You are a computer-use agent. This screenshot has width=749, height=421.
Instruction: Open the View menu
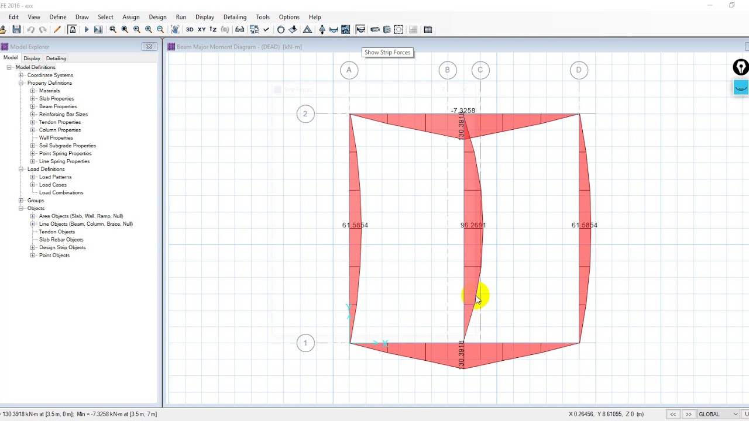34,17
